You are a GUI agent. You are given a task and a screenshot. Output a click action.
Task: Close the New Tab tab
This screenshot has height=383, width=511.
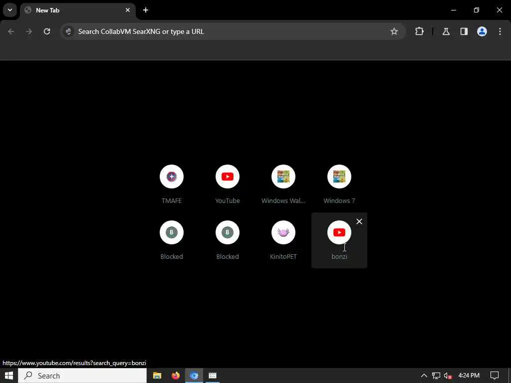[x=128, y=10]
